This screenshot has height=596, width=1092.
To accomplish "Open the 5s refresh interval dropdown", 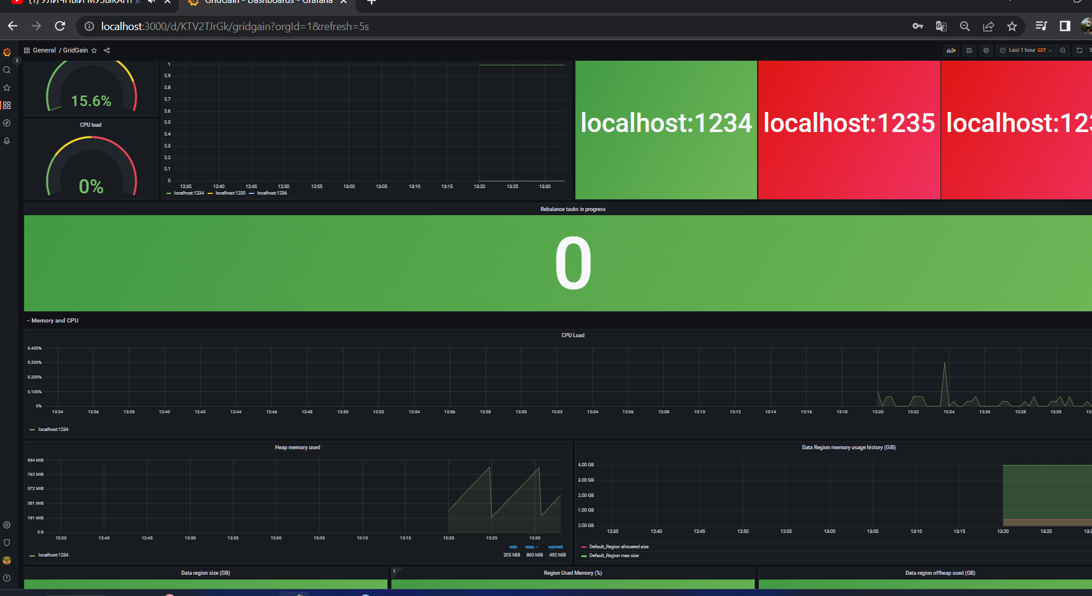I will pos(1090,51).
